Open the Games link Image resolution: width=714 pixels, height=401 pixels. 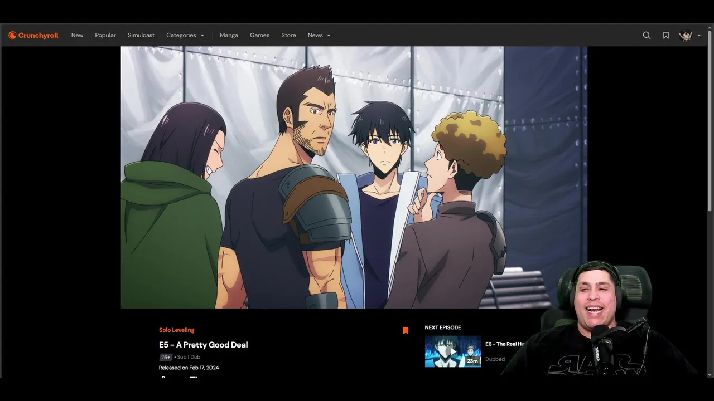259,35
